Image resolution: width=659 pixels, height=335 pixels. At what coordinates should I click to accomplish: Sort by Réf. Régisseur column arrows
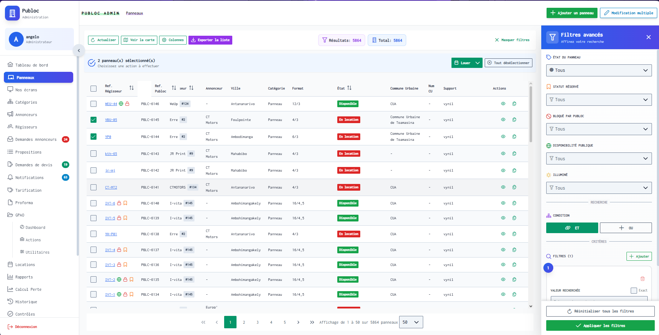132,88
